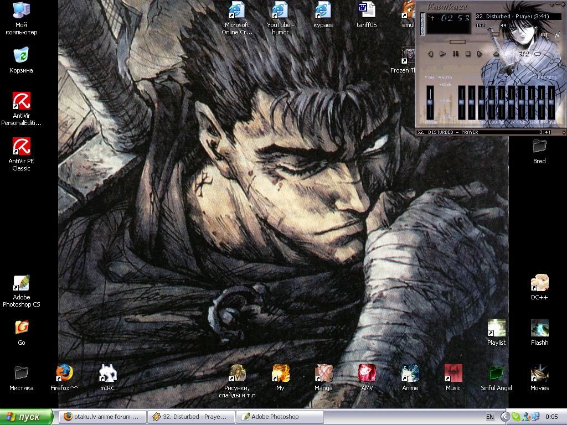The image size is (567, 425).
Task: Select the DC++ desktop shortcut
Action: coord(539,287)
